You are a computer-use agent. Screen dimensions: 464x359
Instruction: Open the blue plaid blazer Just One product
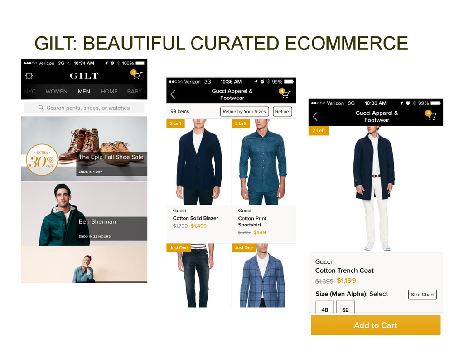coord(263,275)
